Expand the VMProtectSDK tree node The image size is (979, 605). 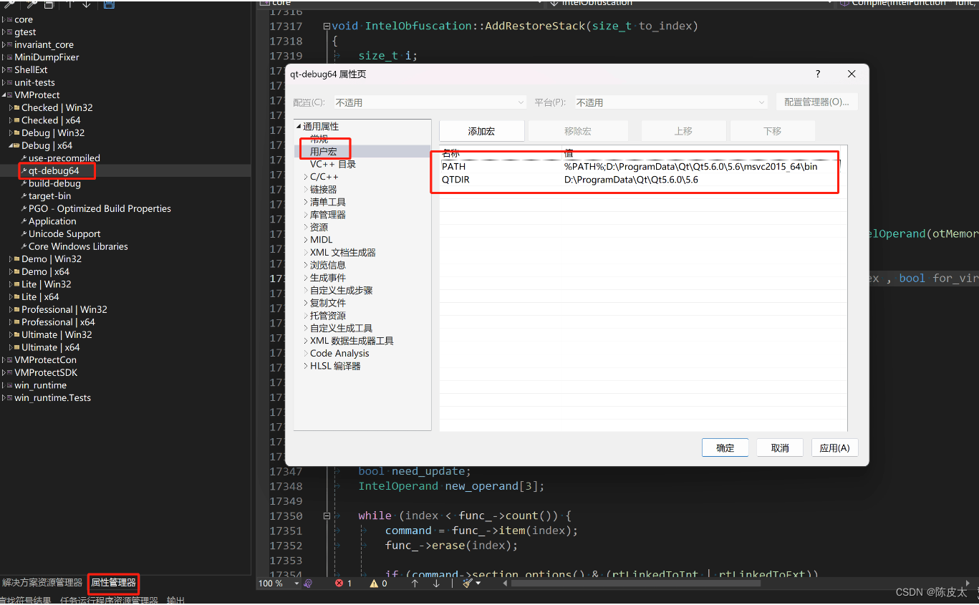coord(5,372)
